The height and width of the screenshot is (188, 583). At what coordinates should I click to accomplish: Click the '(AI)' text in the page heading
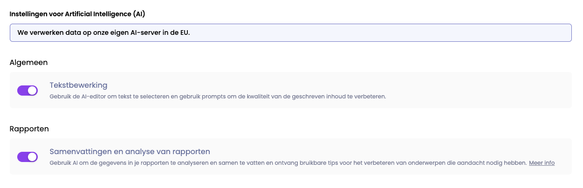139,14
